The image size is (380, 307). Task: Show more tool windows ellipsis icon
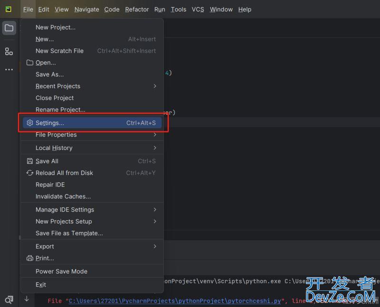coord(9,69)
